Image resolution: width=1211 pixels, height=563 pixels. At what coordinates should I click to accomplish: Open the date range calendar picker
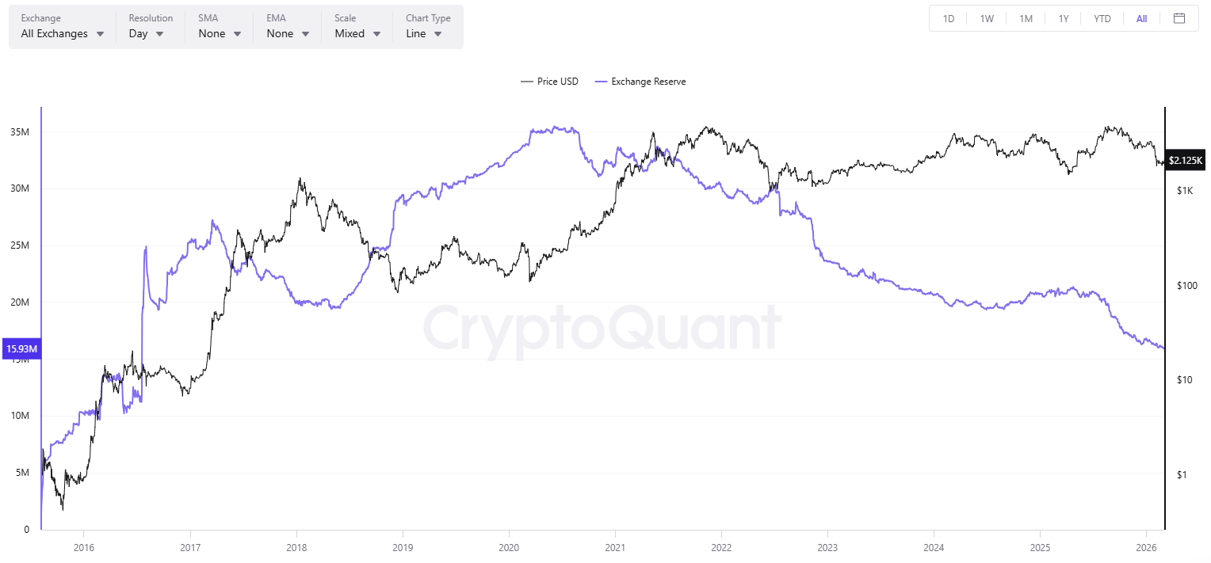click(x=1180, y=17)
